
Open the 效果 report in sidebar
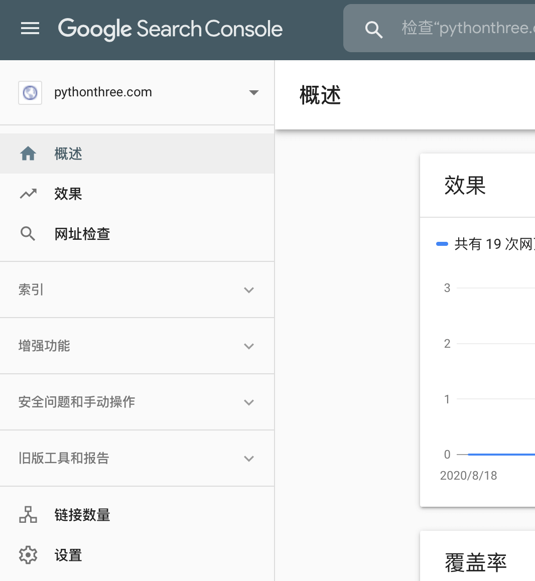(x=137, y=194)
